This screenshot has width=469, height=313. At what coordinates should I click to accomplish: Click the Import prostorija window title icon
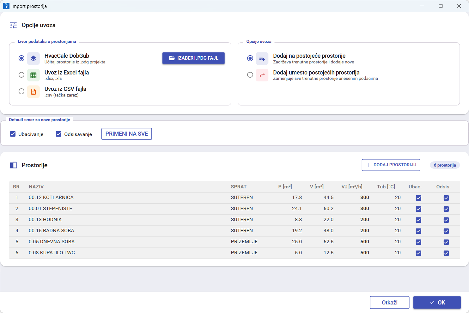tap(6, 6)
